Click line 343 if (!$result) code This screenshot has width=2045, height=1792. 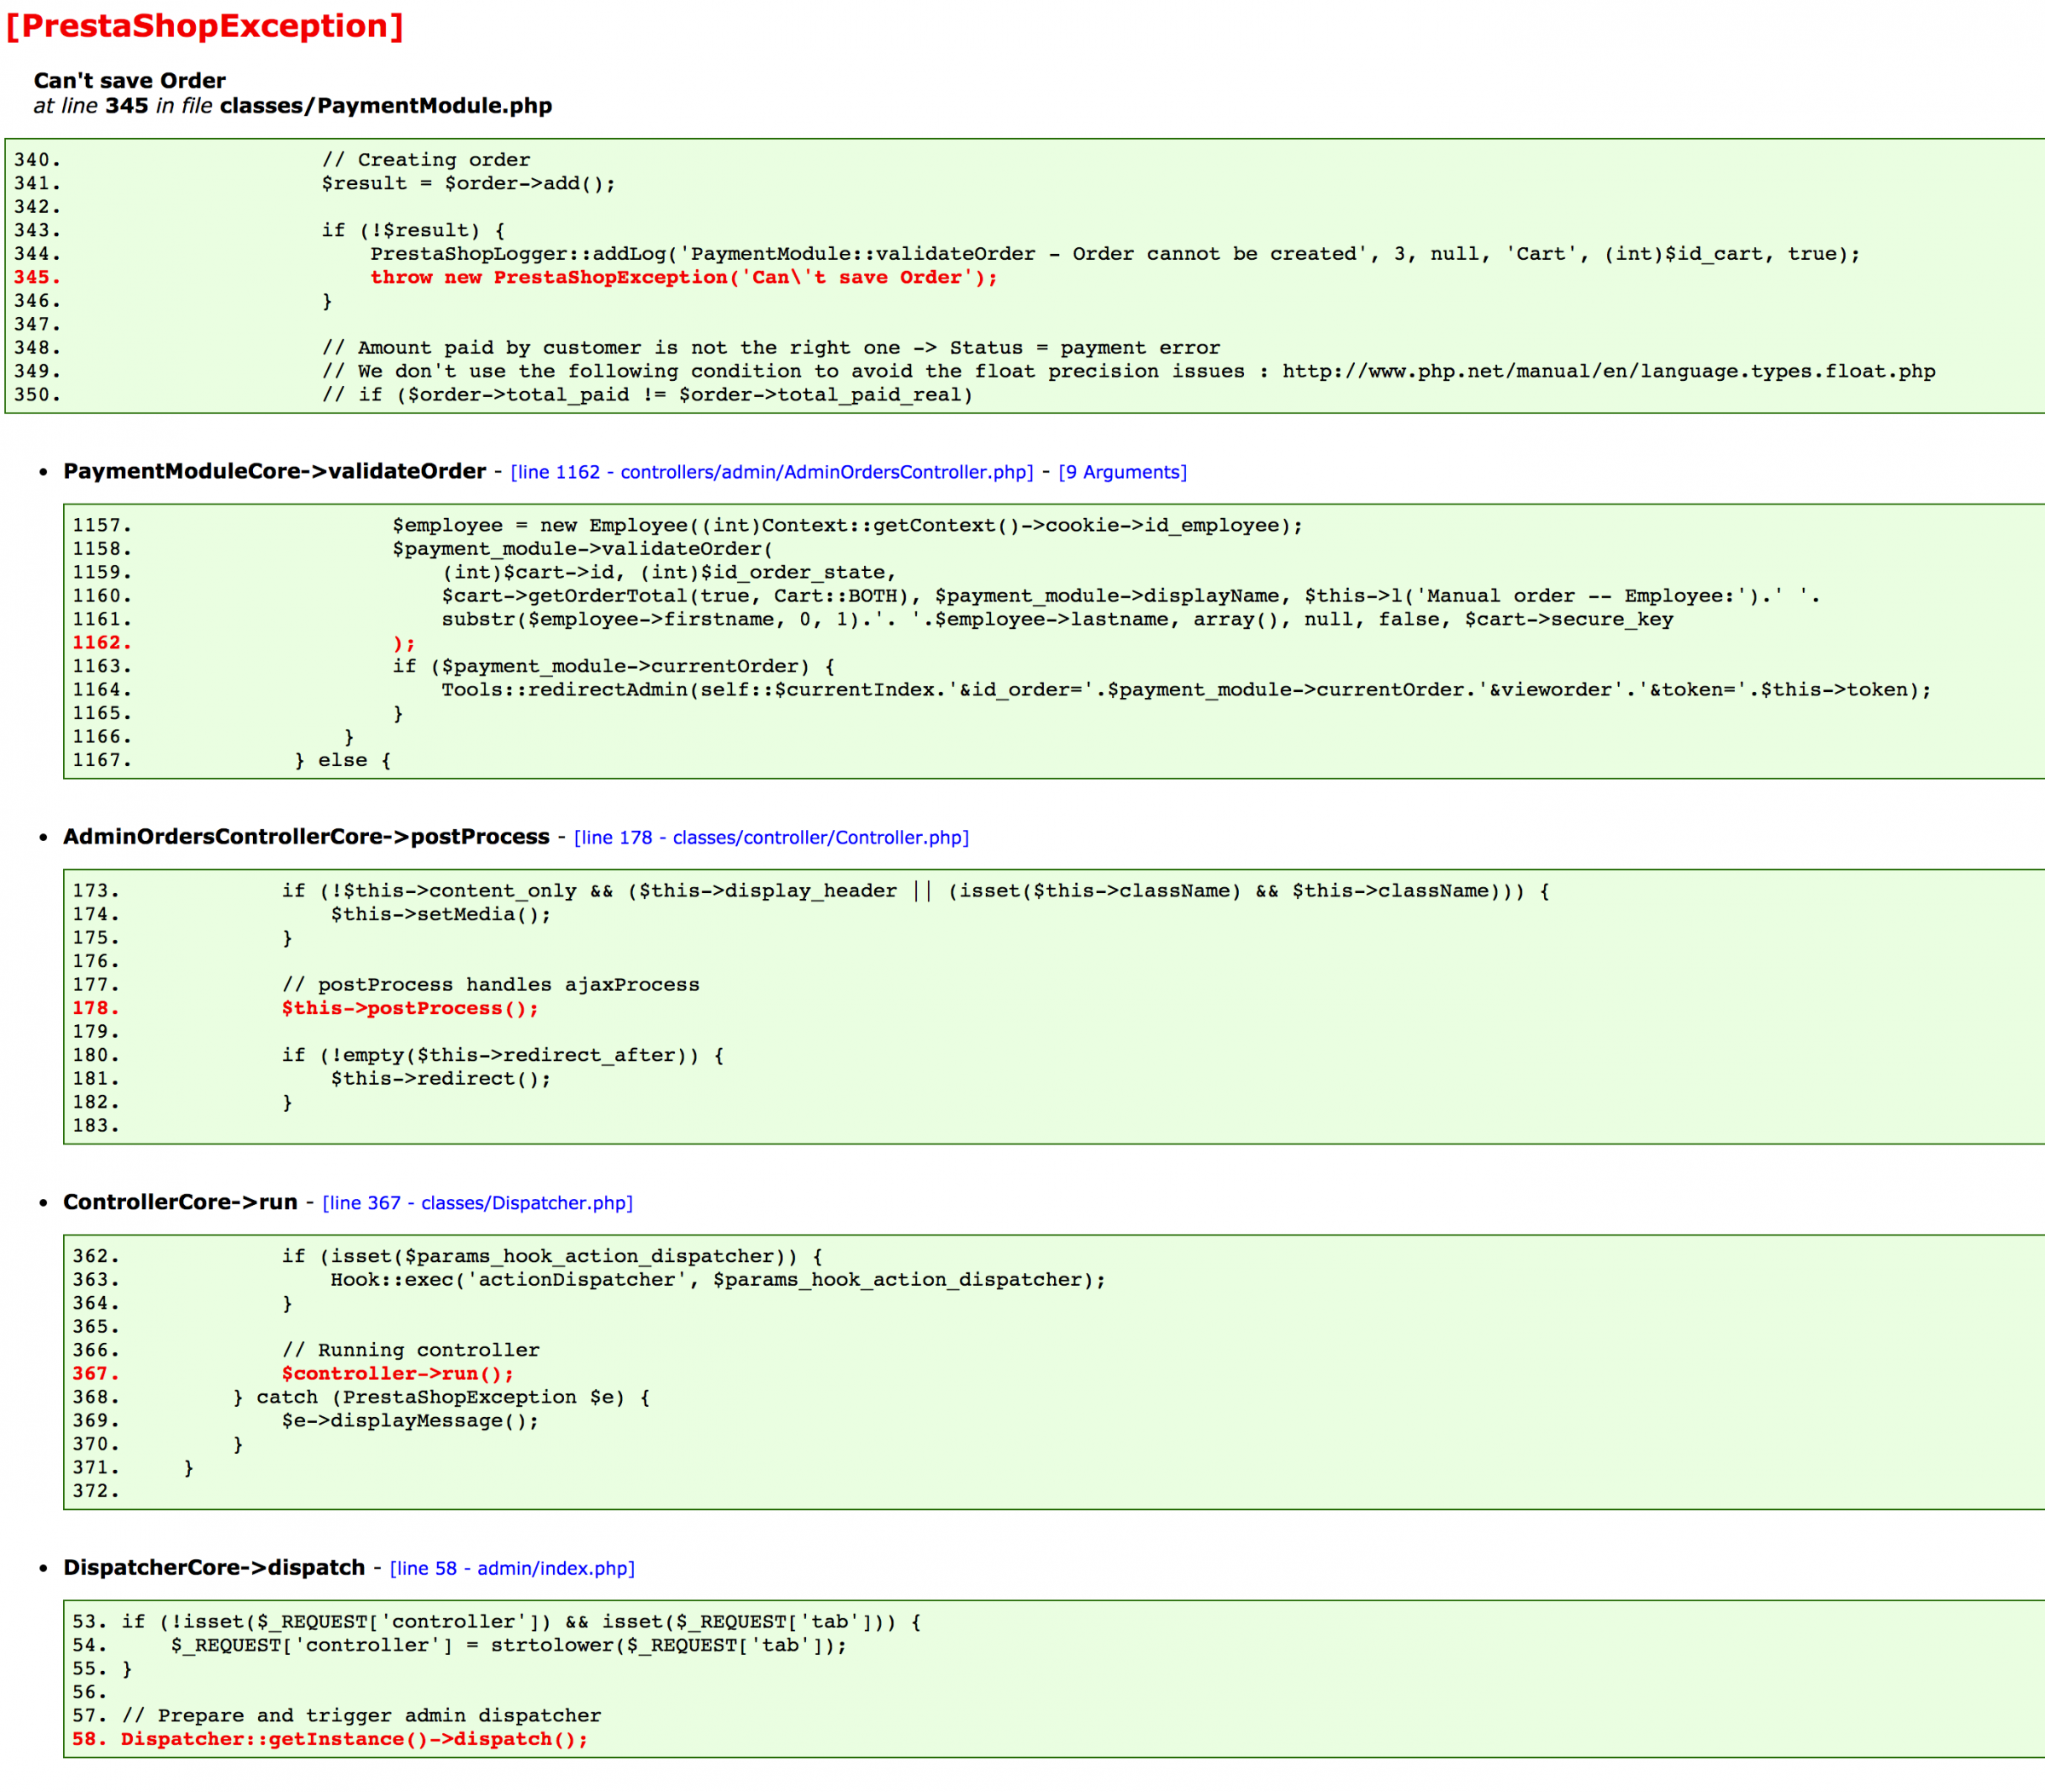[x=413, y=230]
